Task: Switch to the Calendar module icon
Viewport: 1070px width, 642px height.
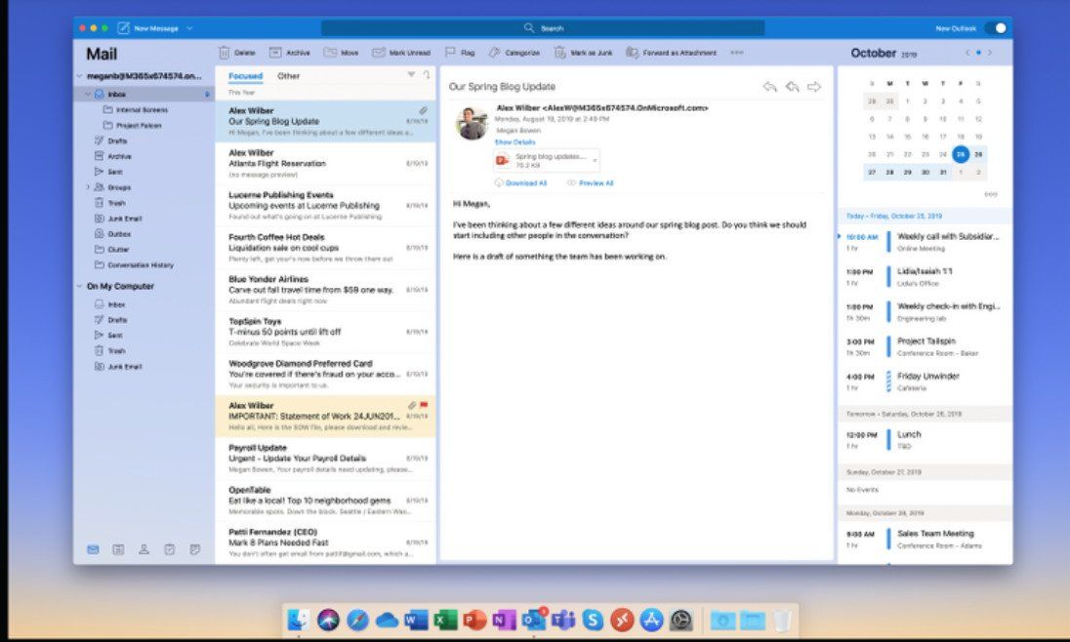Action: [117, 549]
